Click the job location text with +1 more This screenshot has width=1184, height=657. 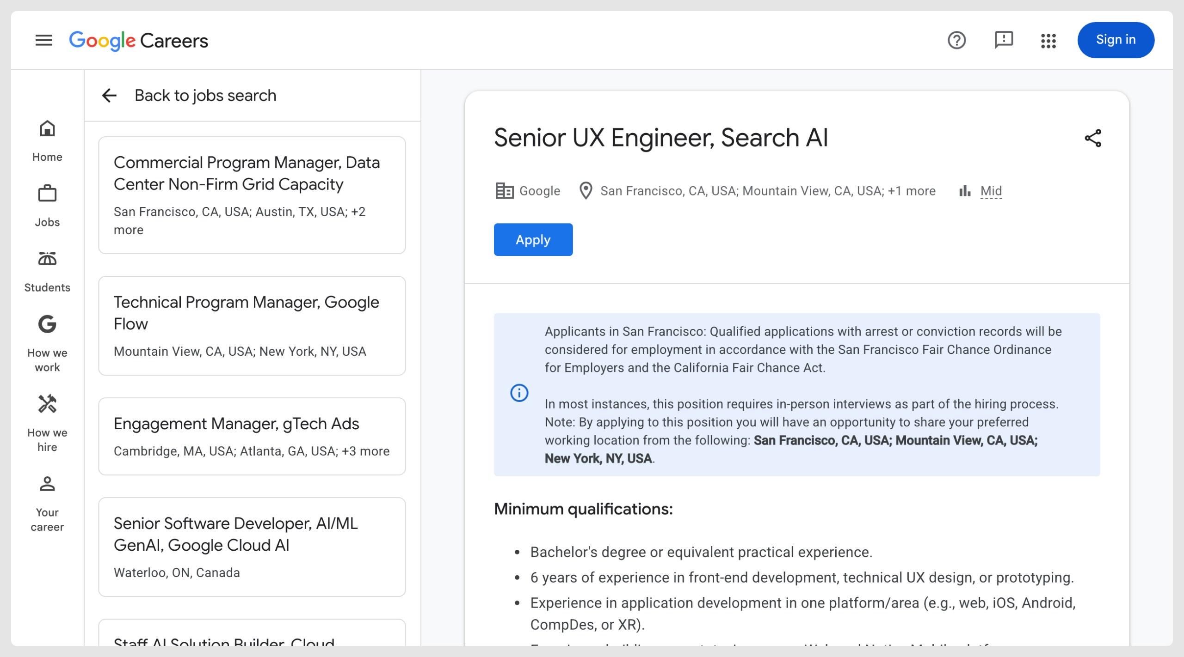point(768,191)
